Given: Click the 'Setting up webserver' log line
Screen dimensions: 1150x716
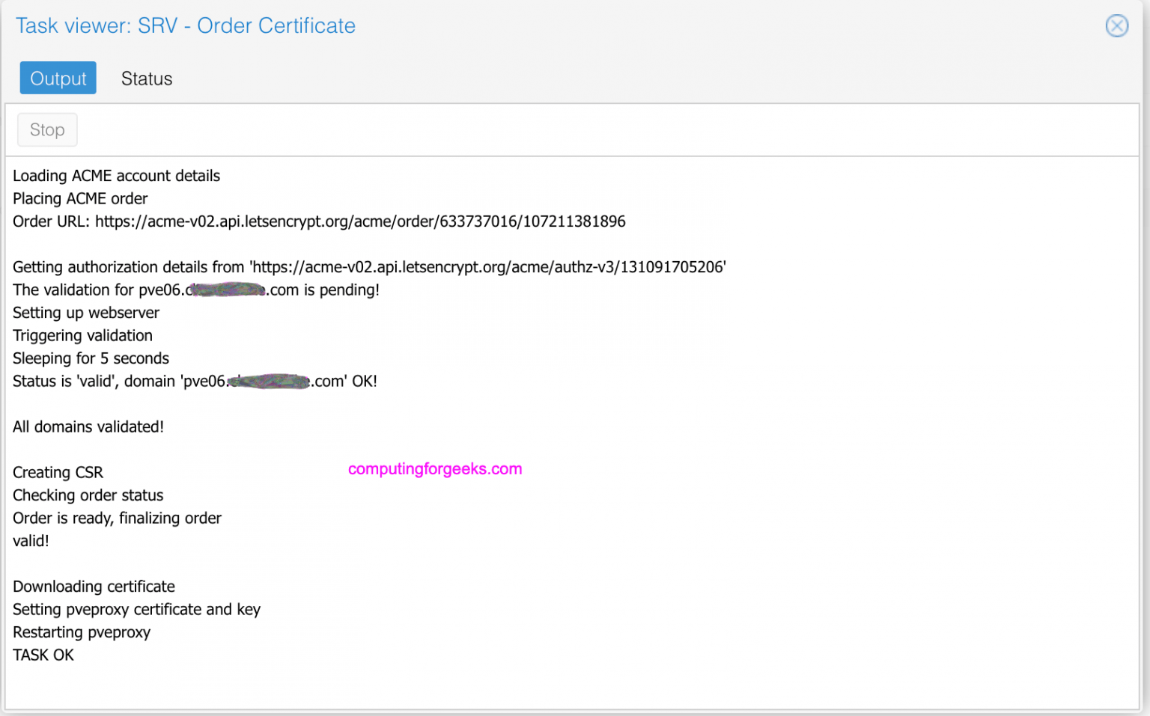Looking at the screenshot, I should click(x=86, y=313).
